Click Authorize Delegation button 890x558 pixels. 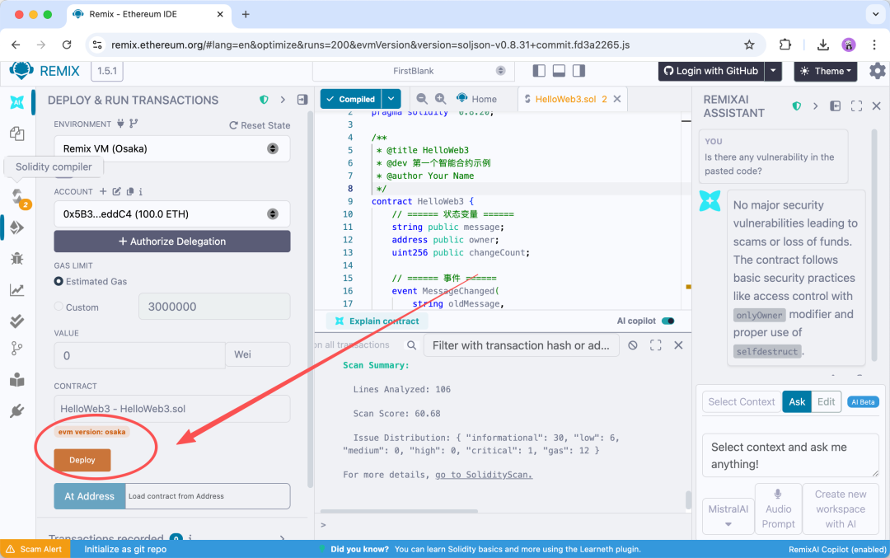(172, 241)
